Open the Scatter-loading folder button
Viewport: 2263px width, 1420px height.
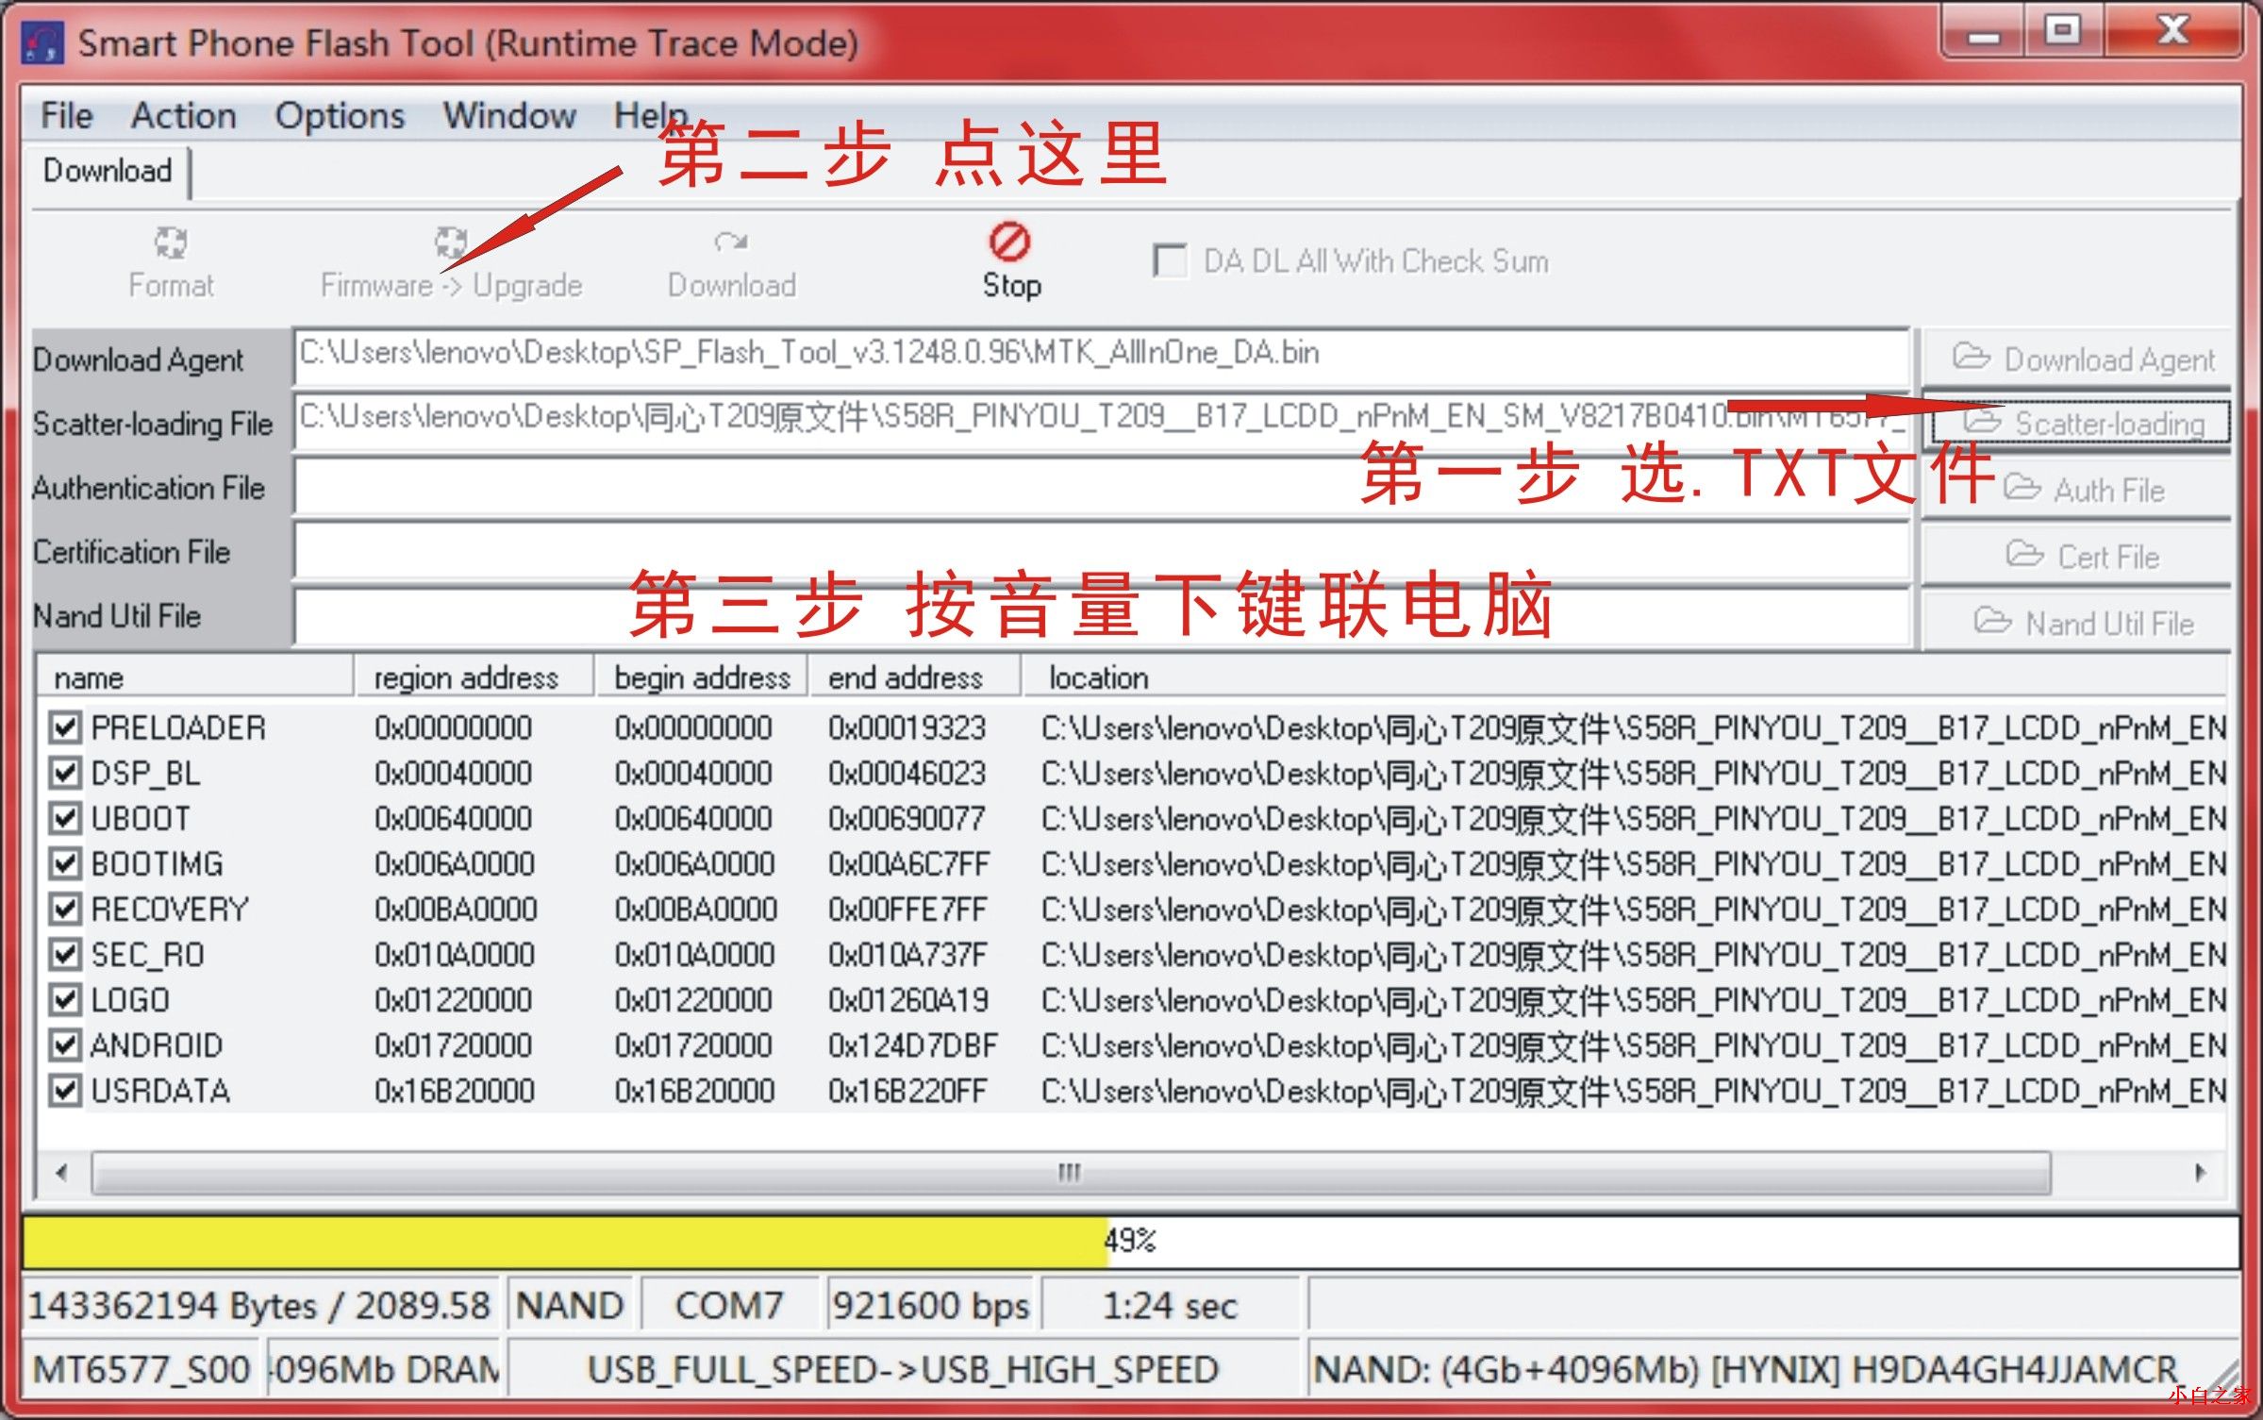tap(2078, 423)
